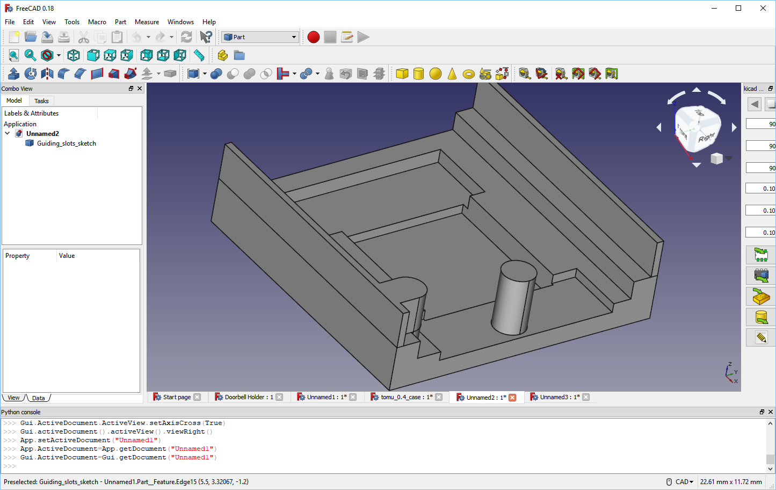Activate the Fit All zoom tool
The image size is (776, 490).
[13, 55]
